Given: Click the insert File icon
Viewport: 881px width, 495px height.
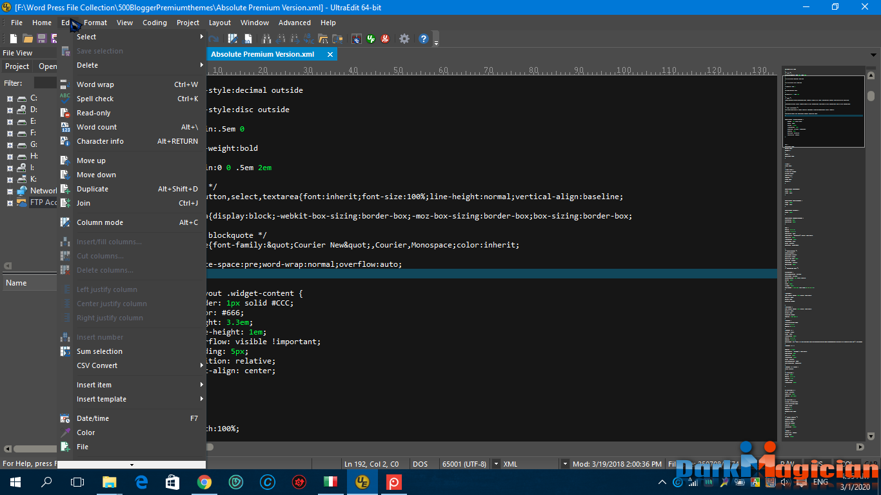Looking at the screenshot, I should pos(65,447).
